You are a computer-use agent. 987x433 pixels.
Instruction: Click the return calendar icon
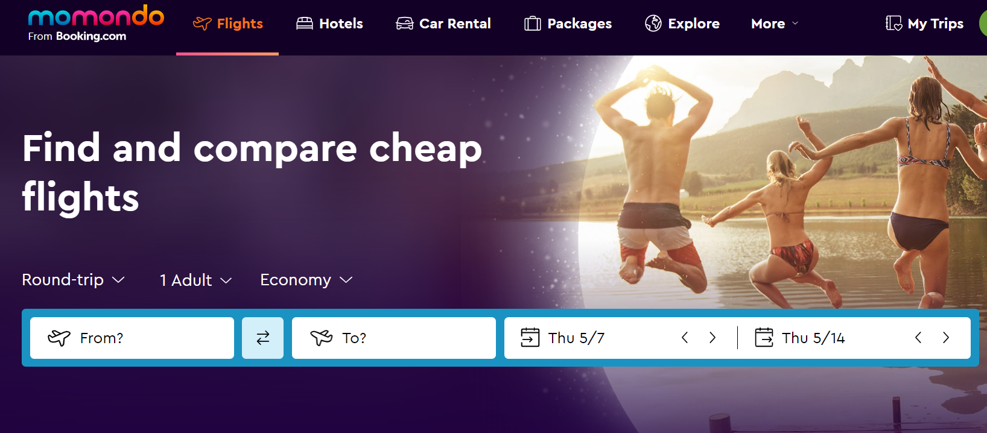point(764,337)
